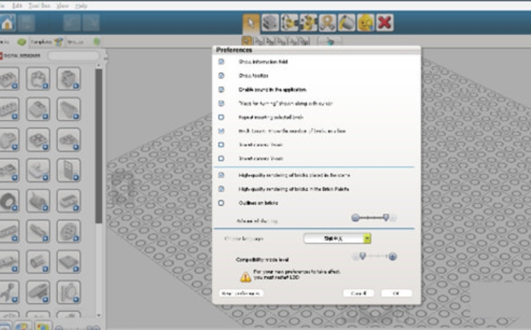
Task: Select the Clone brick tool
Action: pyautogui.click(x=270, y=23)
